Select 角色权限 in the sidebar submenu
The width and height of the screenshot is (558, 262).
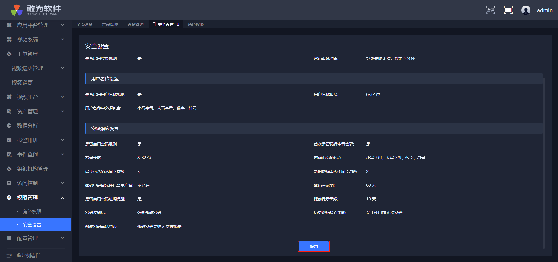click(x=32, y=211)
